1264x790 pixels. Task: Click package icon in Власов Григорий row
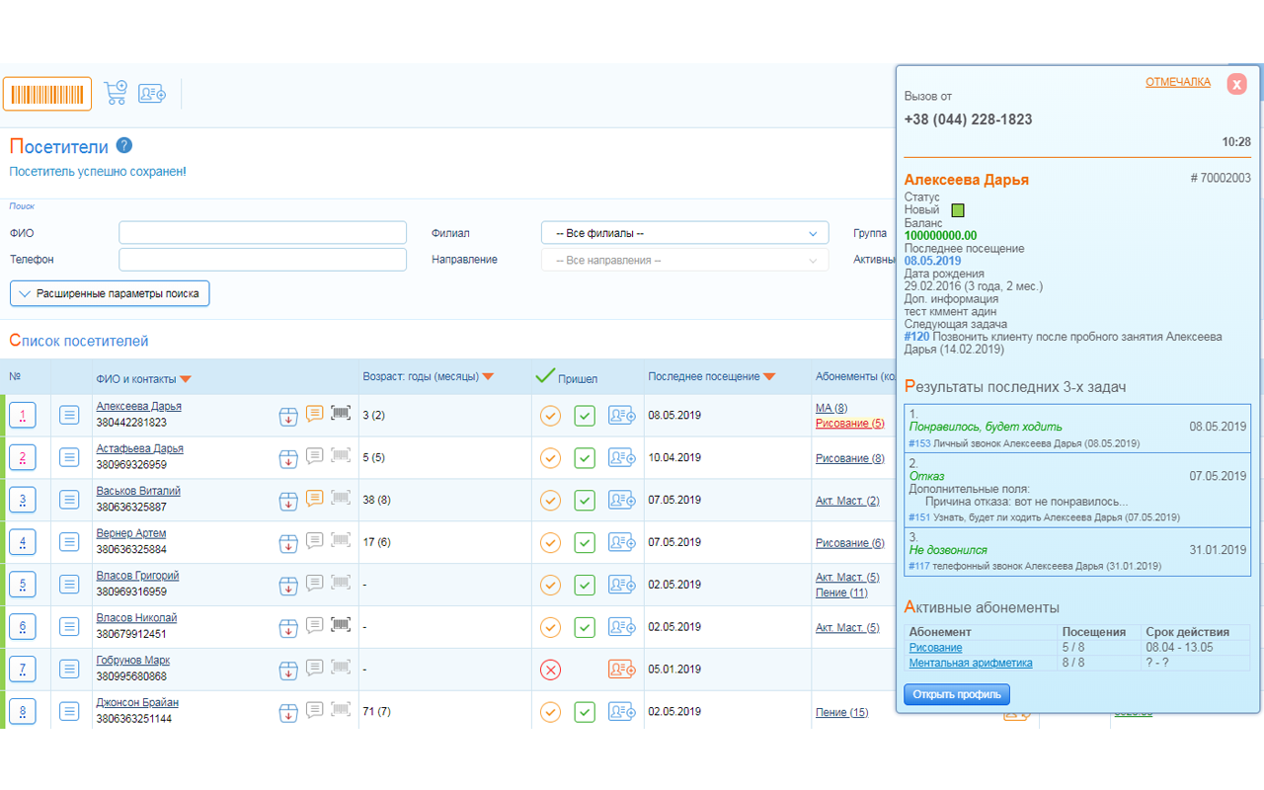(288, 586)
